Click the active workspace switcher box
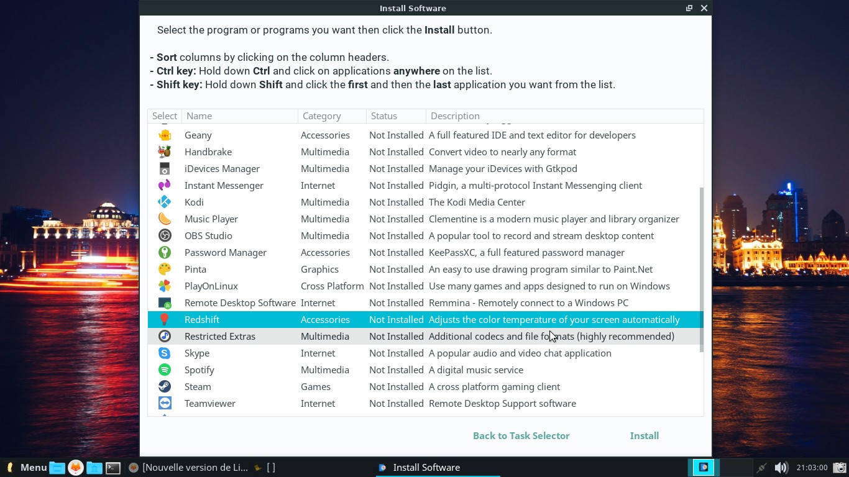 coord(704,467)
